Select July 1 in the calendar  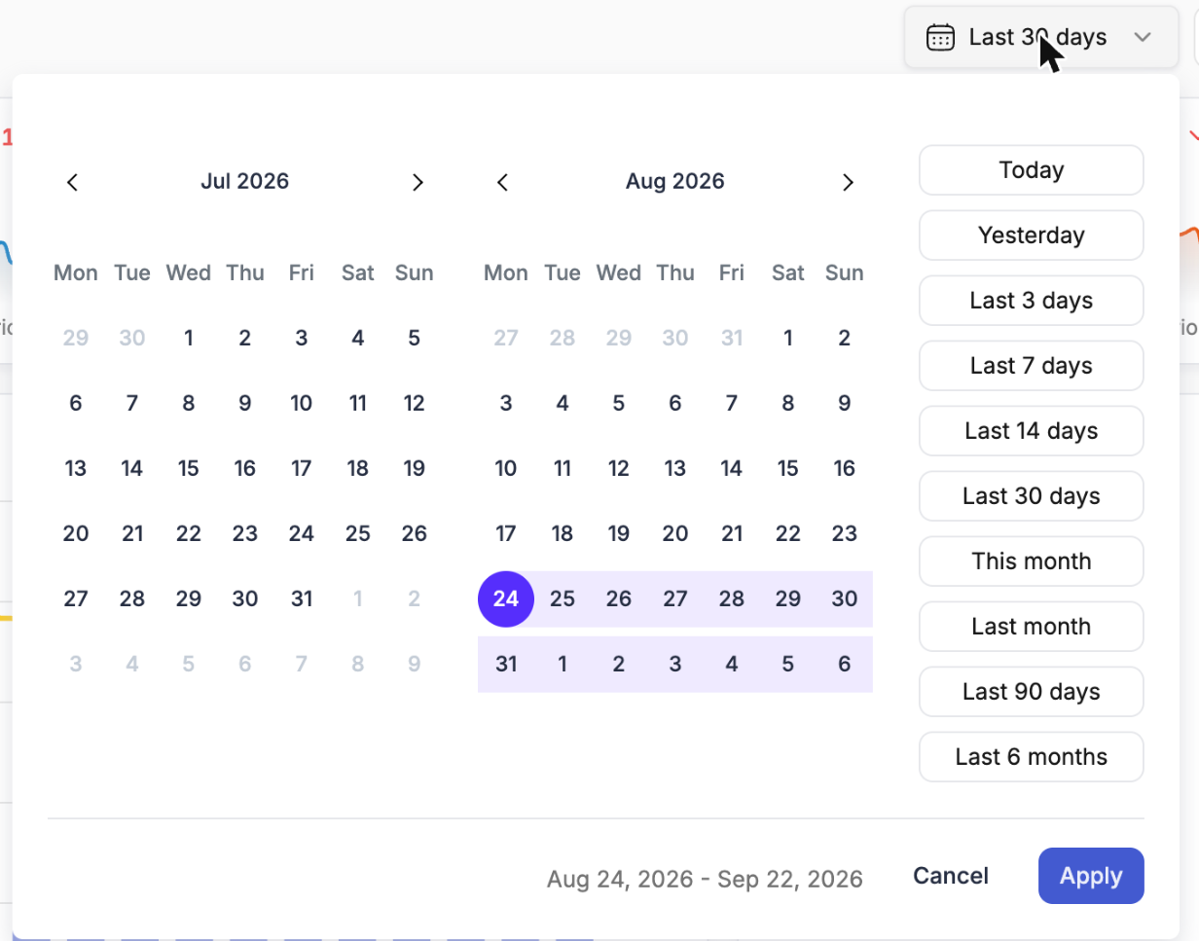pos(189,338)
